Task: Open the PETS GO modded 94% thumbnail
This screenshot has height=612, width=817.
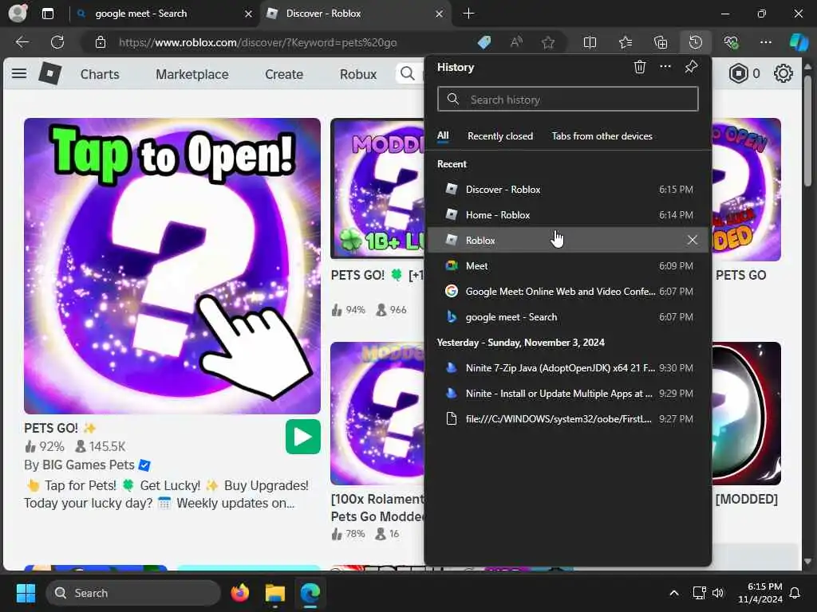Action: pos(377,188)
